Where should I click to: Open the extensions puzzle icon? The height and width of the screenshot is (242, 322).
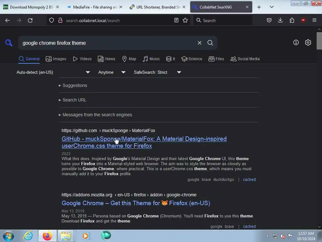pyautogui.click(x=292, y=20)
